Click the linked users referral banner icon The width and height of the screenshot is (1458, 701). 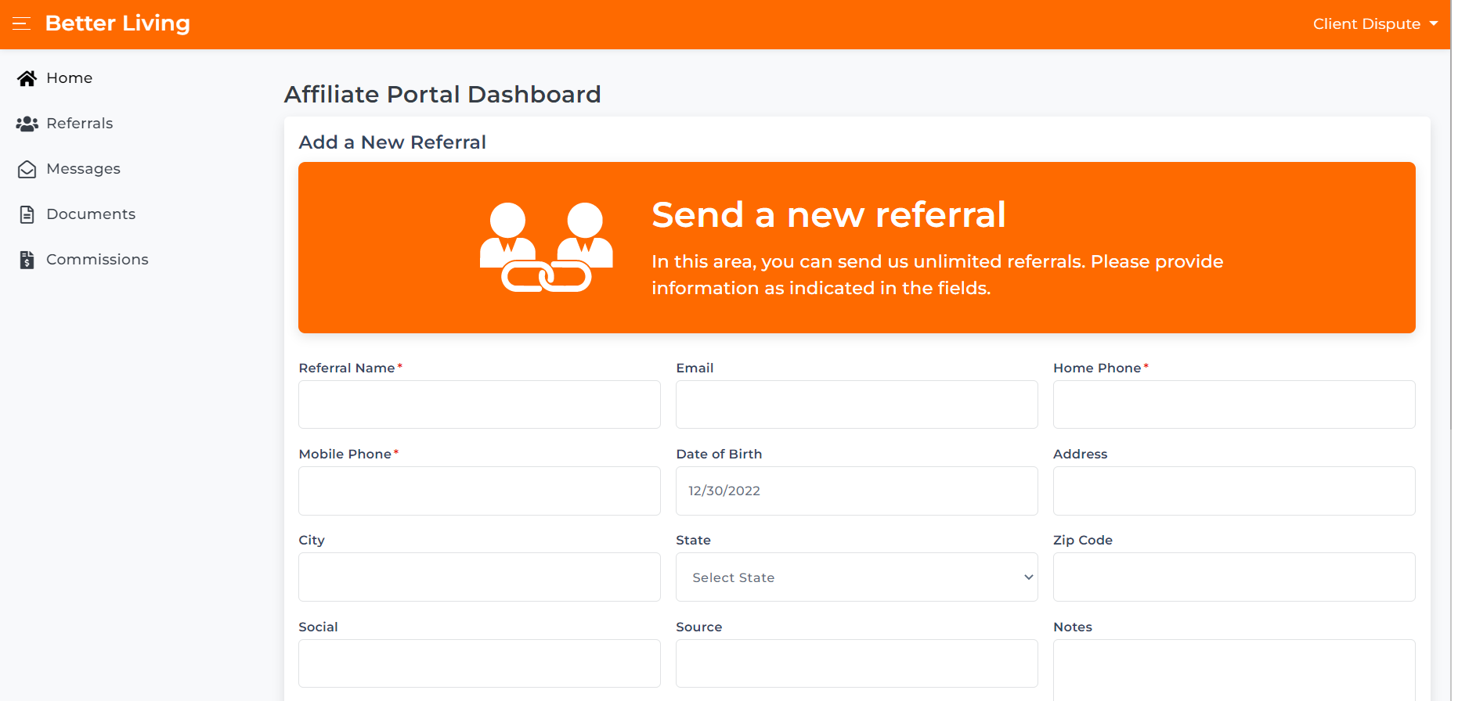pos(547,247)
